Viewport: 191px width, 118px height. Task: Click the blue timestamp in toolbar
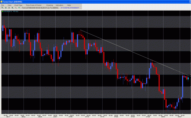point(70,8)
